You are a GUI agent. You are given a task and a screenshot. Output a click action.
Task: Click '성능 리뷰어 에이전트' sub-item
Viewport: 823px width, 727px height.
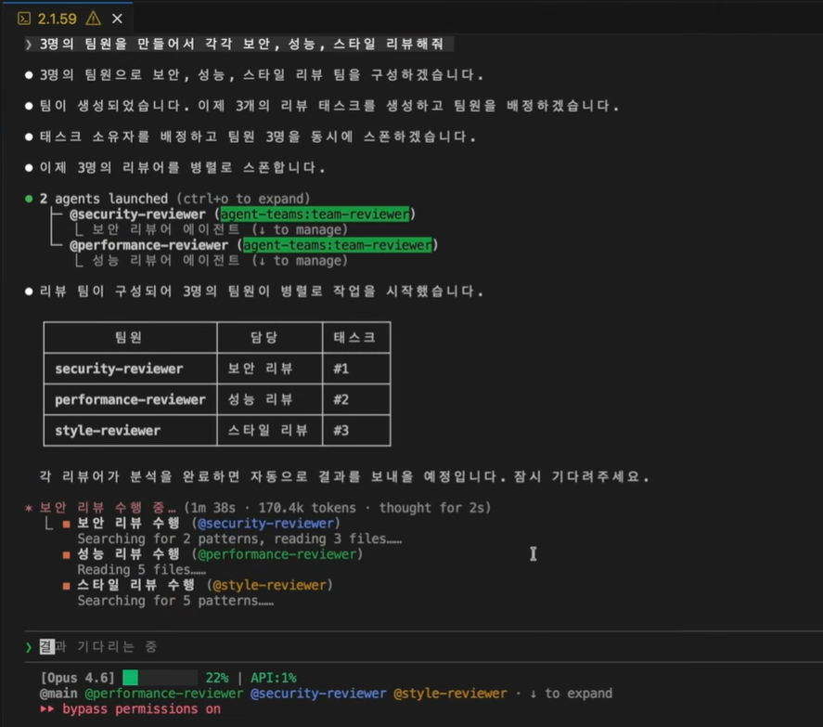click(x=166, y=261)
